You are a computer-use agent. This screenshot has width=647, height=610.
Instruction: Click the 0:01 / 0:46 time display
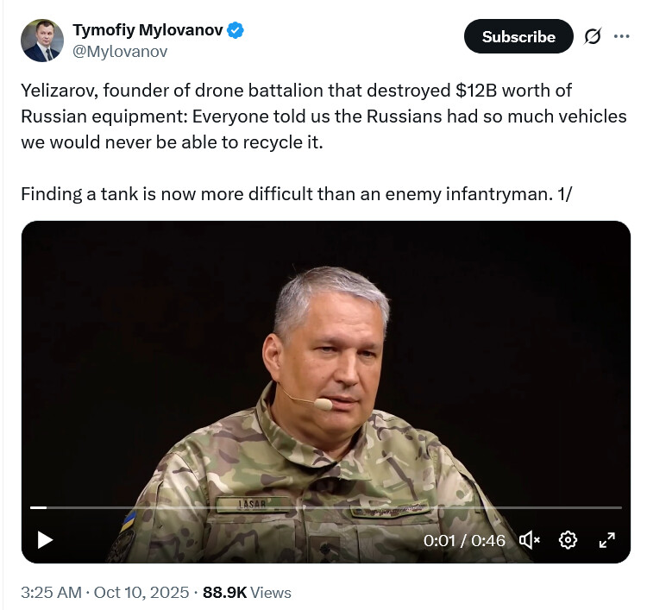tap(464, 540)
